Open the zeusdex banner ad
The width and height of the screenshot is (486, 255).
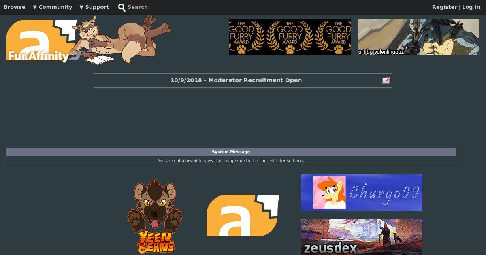click(x=362, y=237)
